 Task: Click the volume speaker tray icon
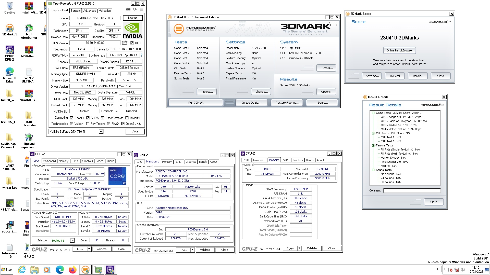(463, 270)
